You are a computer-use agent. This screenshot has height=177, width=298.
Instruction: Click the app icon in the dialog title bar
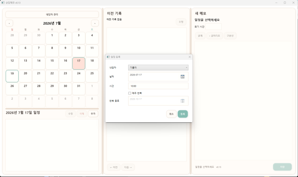(x=108, y=57)
